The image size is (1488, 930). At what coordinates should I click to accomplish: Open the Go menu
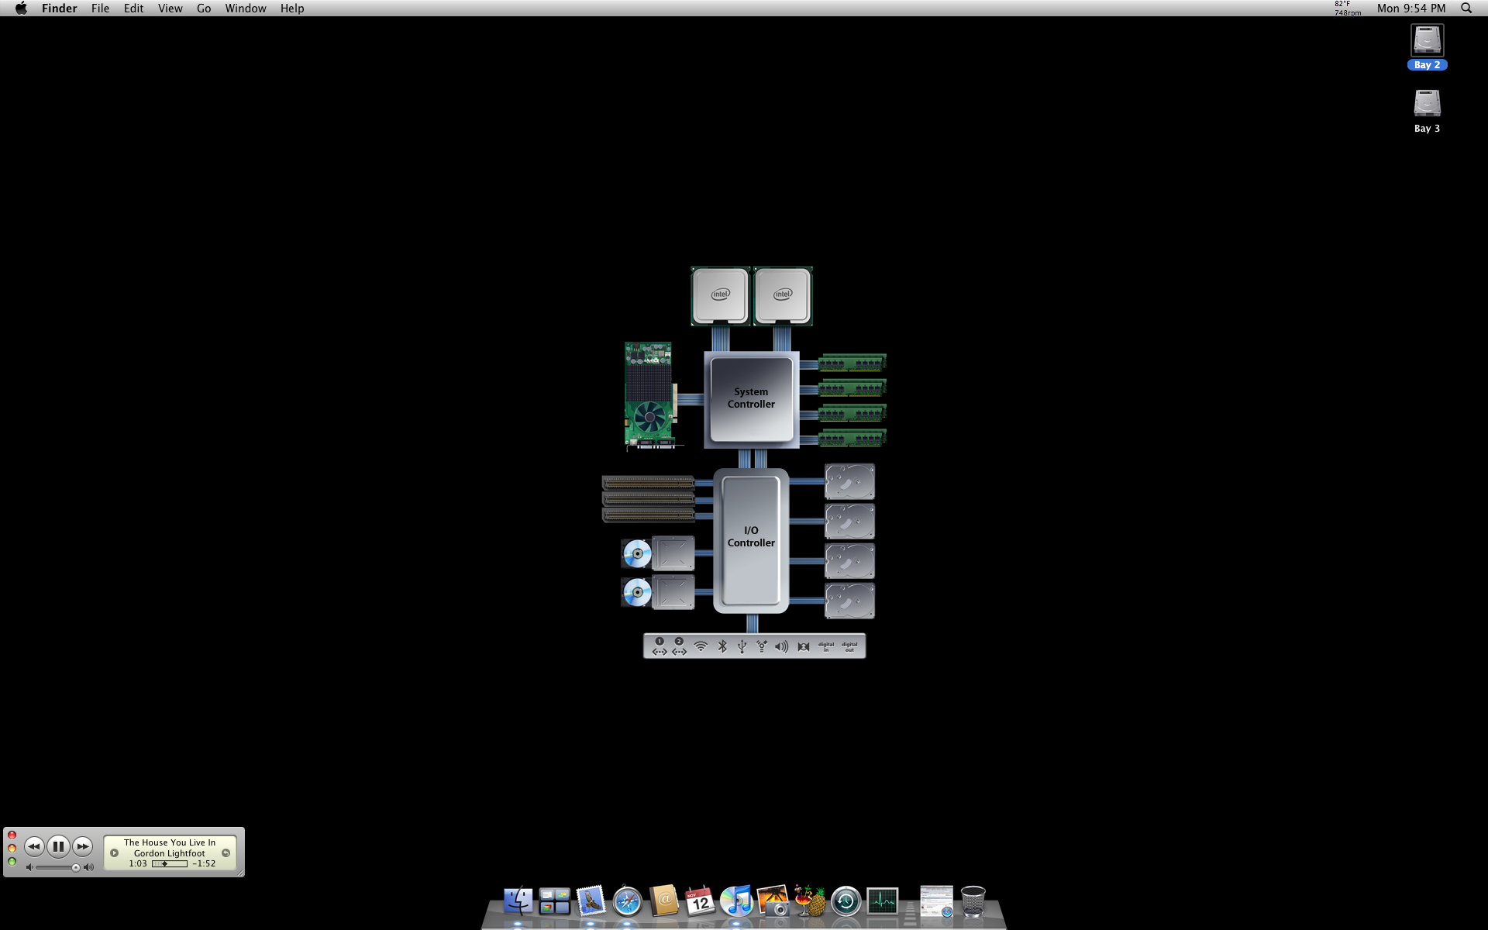tap(204, 9)
